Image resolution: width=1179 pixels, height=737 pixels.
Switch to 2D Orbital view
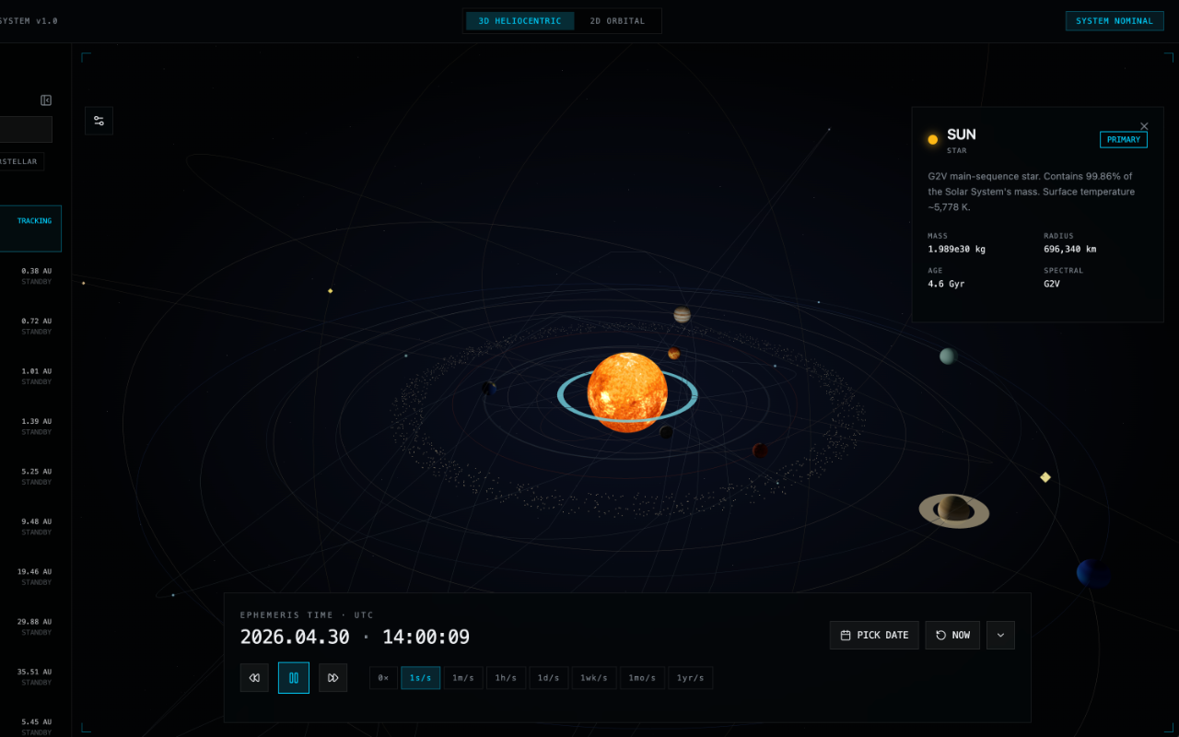click(617, 21)
